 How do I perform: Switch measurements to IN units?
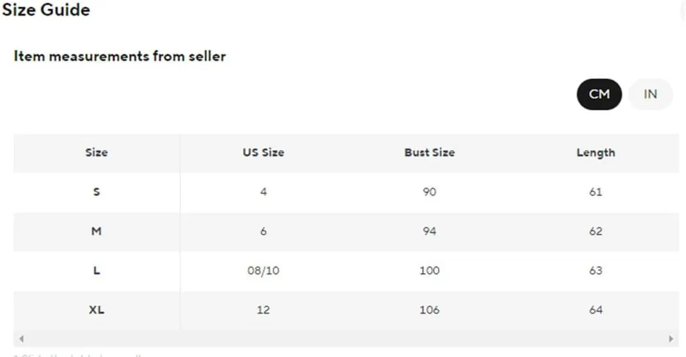coord(650,94)
